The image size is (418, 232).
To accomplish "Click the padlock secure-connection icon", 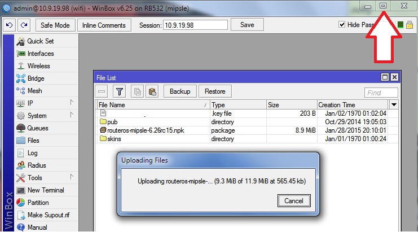I will (410, 25).
